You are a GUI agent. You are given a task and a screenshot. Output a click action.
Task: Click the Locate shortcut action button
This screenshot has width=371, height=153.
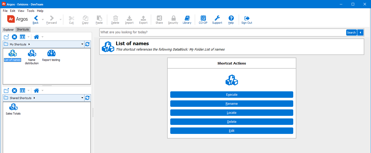point(231,113)
